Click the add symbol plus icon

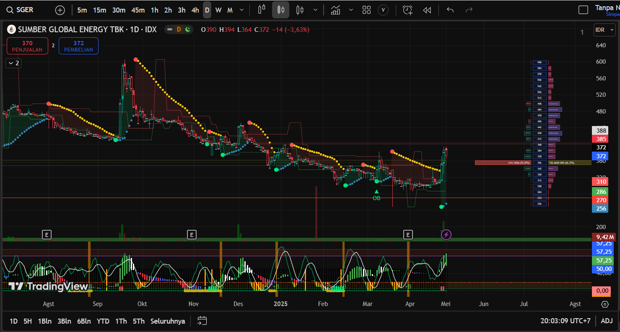tap(60, 10)
